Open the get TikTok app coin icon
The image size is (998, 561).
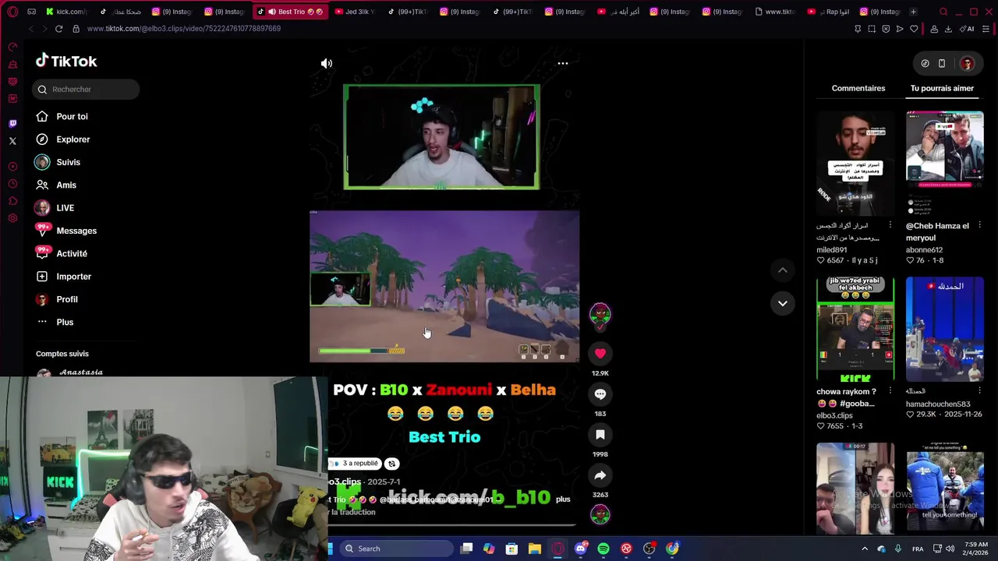(925, 63)
